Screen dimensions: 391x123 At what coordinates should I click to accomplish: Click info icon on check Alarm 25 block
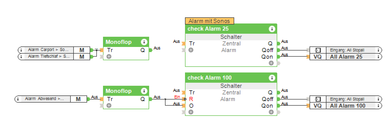pos(272,29)
